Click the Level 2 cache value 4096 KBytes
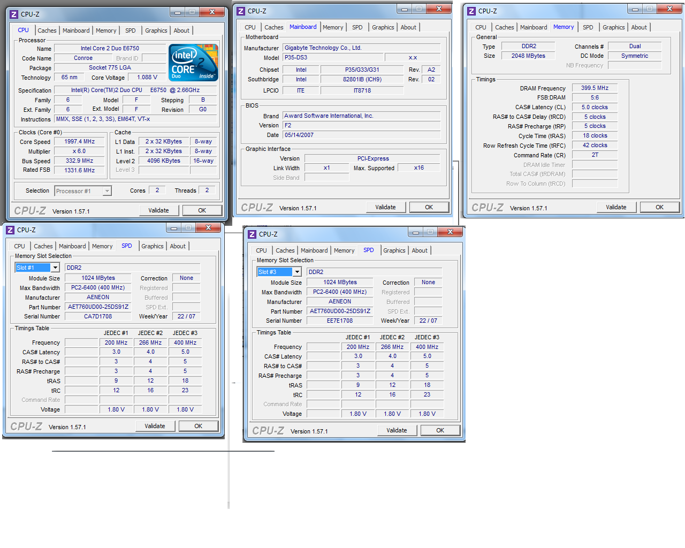This screenshot has height=548, width=685. point(164,161)
